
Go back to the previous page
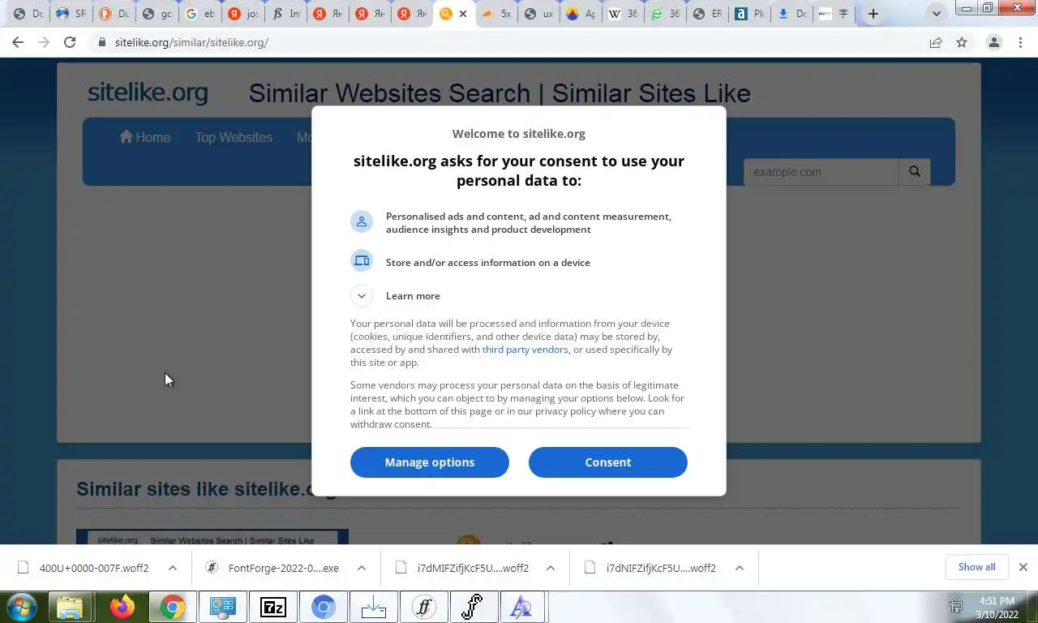tap(18, 42)
